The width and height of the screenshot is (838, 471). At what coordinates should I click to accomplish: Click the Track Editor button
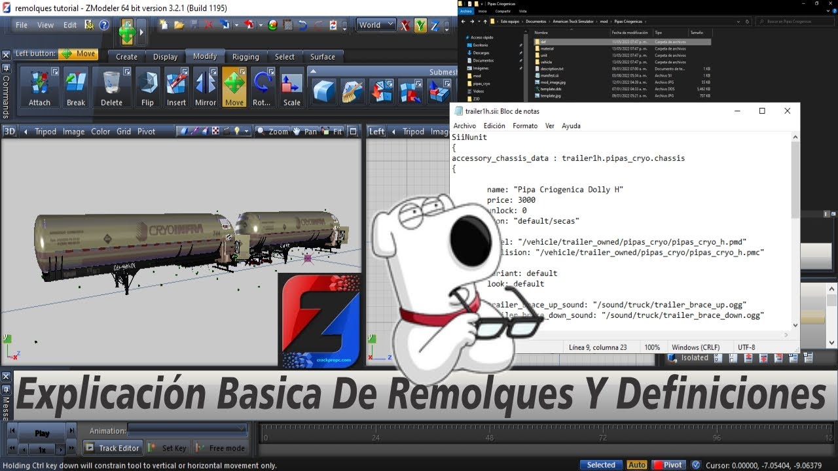pos(113,448)
